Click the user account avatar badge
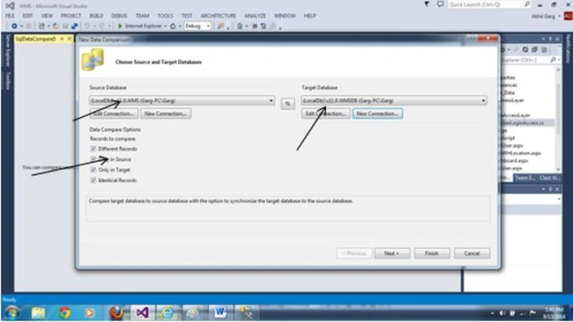Image resolution: width=573 pixels, height=322 pixels. point(568,16)
